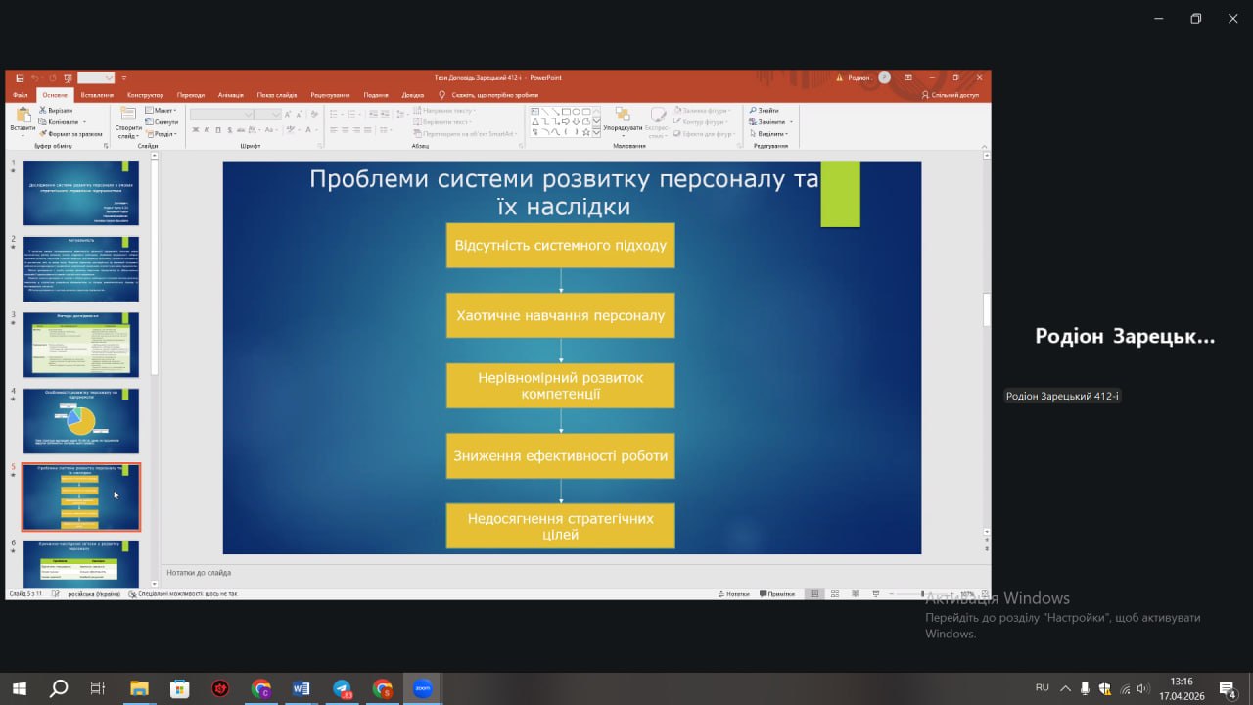The width and height of the screenshot is (1253, 705).
Task: Open the Вставлення ribbon tab
Action: point(97,95)
